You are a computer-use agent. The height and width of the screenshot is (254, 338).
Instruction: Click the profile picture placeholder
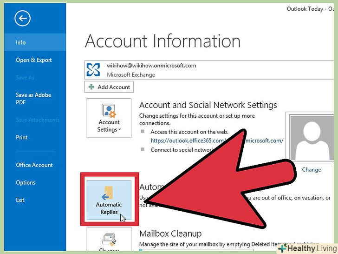[x=312, y=138]
